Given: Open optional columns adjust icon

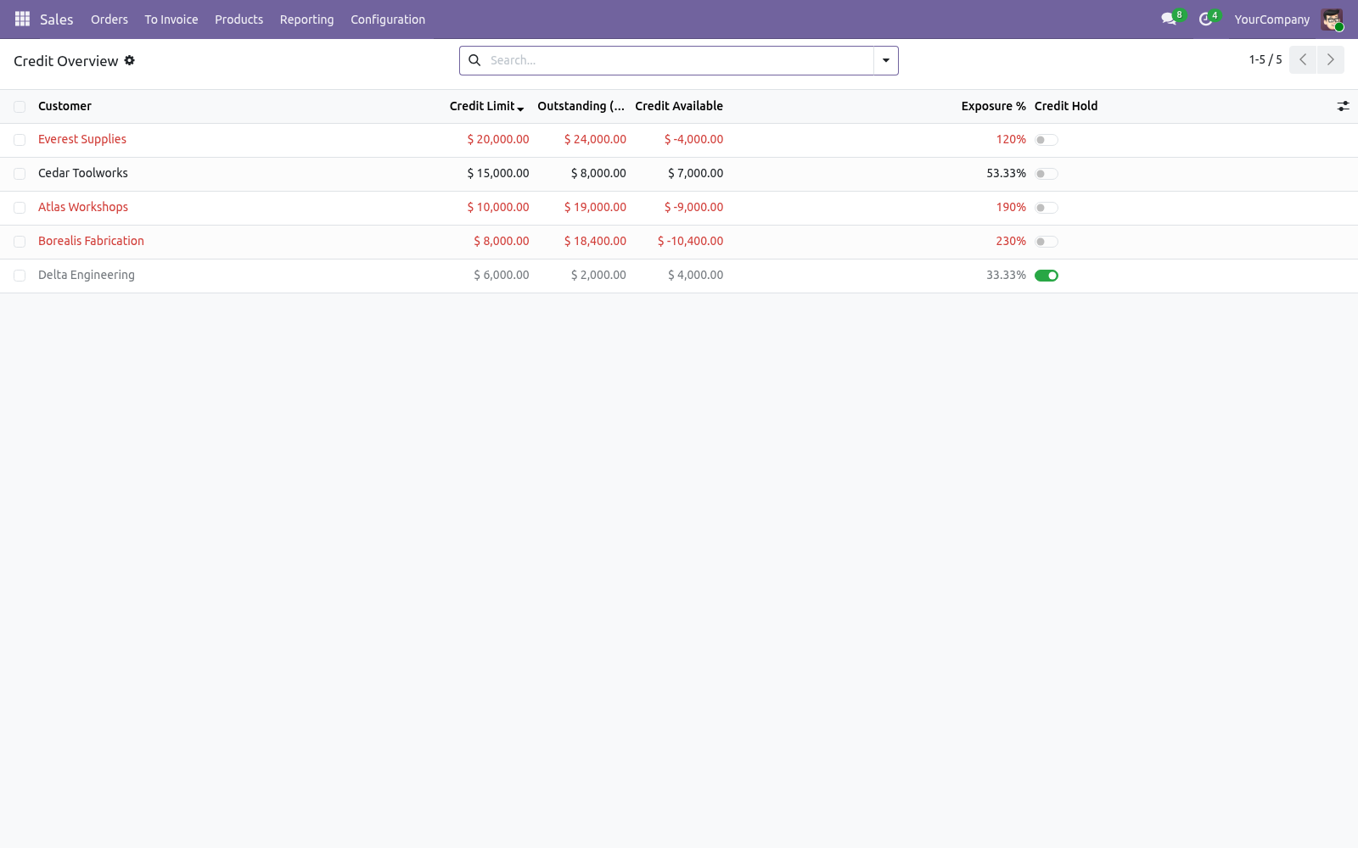Looking at the screenshot, I should point(1343,106).
